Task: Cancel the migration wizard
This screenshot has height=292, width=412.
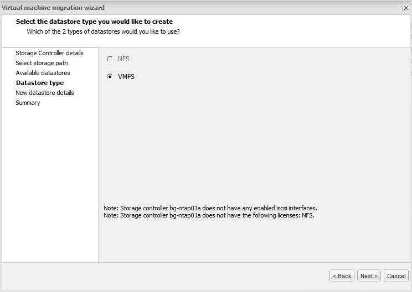Action: pyautogui.click(x=396, y=276)
